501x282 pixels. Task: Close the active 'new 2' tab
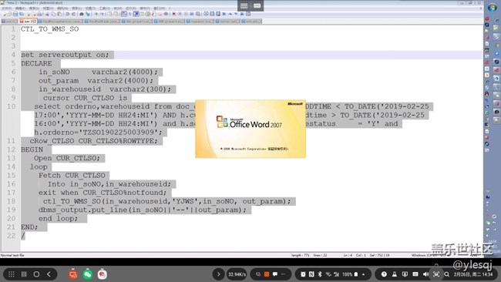point(35,21)
